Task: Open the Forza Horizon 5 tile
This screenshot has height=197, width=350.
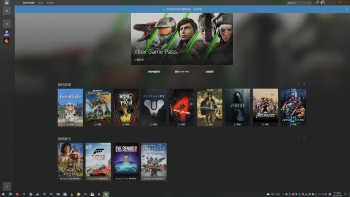Action: 98,162
